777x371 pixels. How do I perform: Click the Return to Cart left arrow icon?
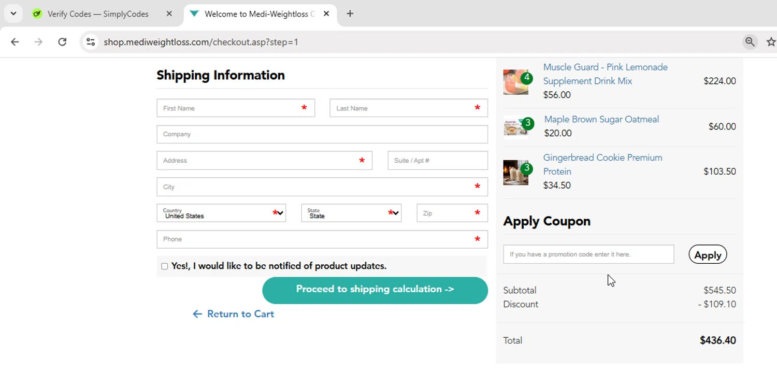[x=197, y=314]
